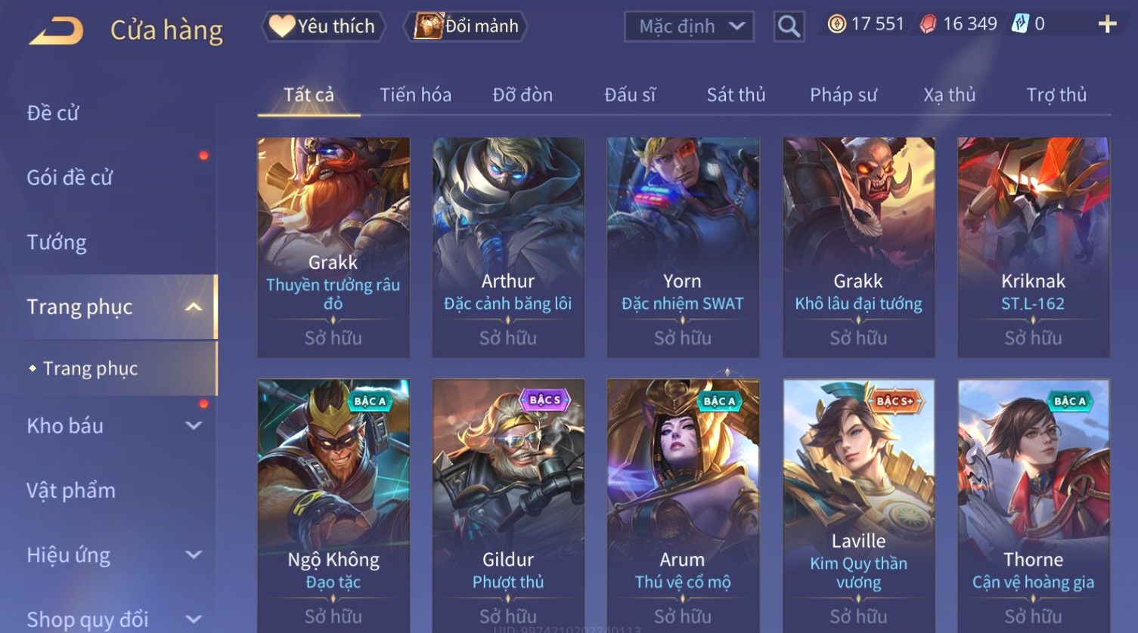Switch to the Pháp sư tab
The width and height of the screenshot is (1138, 633).
pyautogui.click(x=843, y=94)
